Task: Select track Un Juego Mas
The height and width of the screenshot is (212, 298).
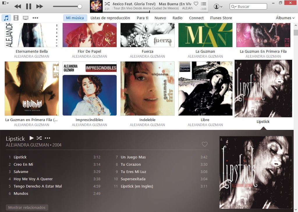Action: (x=161, y=157)
